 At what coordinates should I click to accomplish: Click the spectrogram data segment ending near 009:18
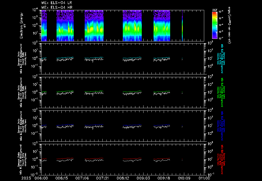click(162, 26)
